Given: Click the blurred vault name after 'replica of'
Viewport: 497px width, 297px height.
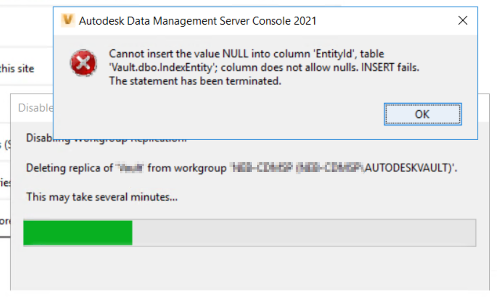Looking at the screenshot, I should tap(130, 169).
